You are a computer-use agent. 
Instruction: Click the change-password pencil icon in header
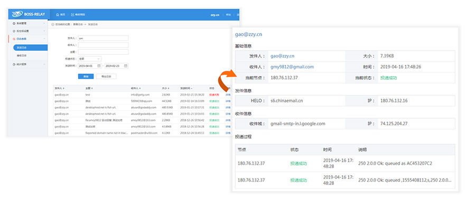[x=72, y=14]
